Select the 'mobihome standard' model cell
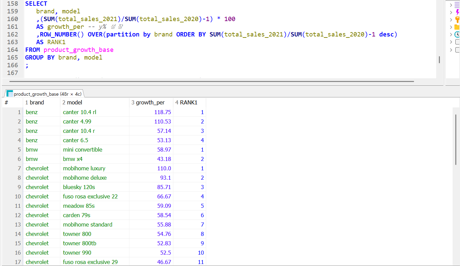460x266 pixels. click(x=95, y=225)
